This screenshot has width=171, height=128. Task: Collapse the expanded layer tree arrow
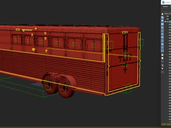pos(165,22)
